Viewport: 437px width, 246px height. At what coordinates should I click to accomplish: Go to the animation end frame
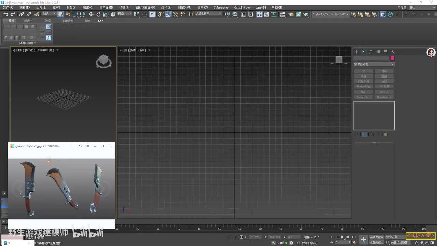coord(354,237)
